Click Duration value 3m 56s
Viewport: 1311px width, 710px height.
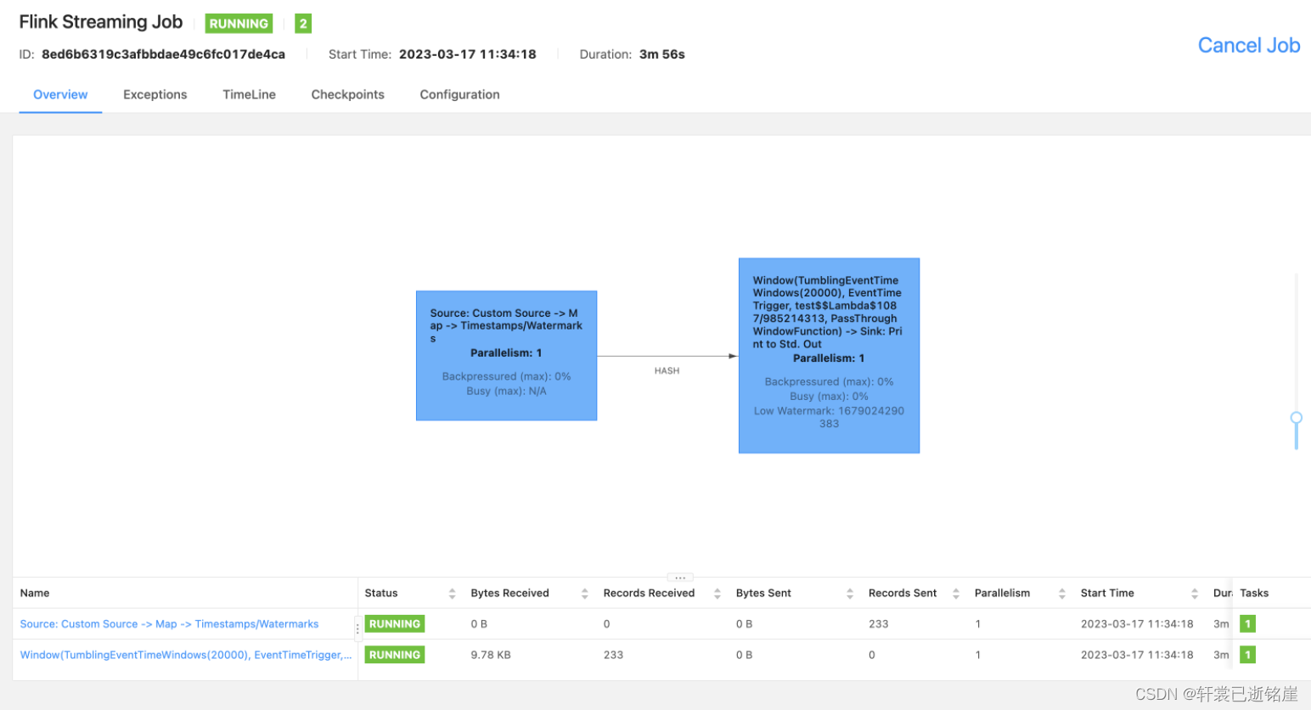pyautogui.click(x=662, y=54)
